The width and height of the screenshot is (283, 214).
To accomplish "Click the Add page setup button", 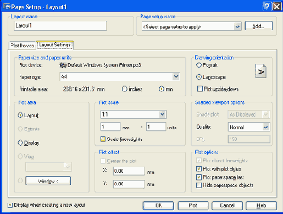I will pos(258,26).
